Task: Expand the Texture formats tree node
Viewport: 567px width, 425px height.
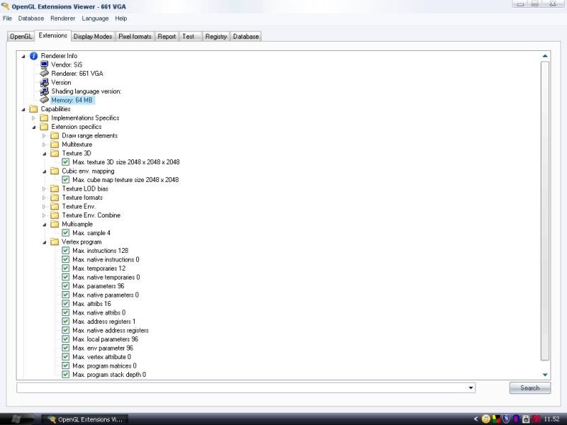Action: click(x=44, y=198)
